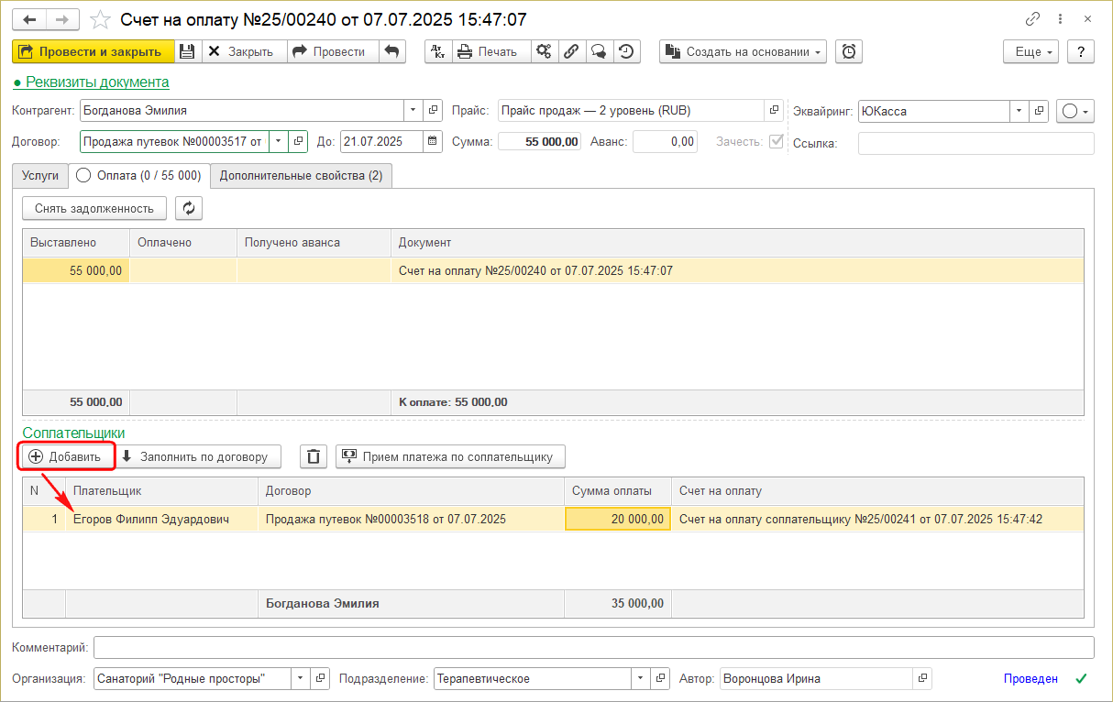Image resolution: width=1113 pixels, height=702 pixels.
Task: Click the save document floppy disk icon
Action: tap(187, 52)
